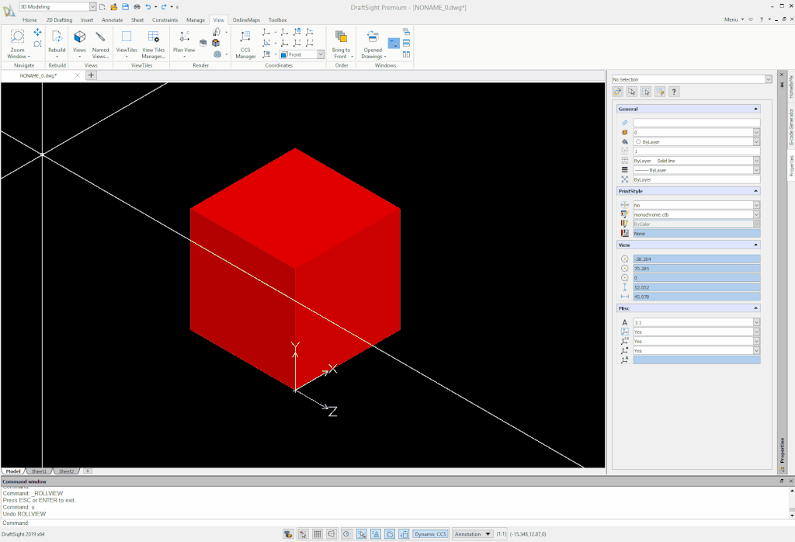The height and width of the screenshot is (542, 795).
Task: Click the Help question mark in Properties panel
Action: (x=674, y=91)
